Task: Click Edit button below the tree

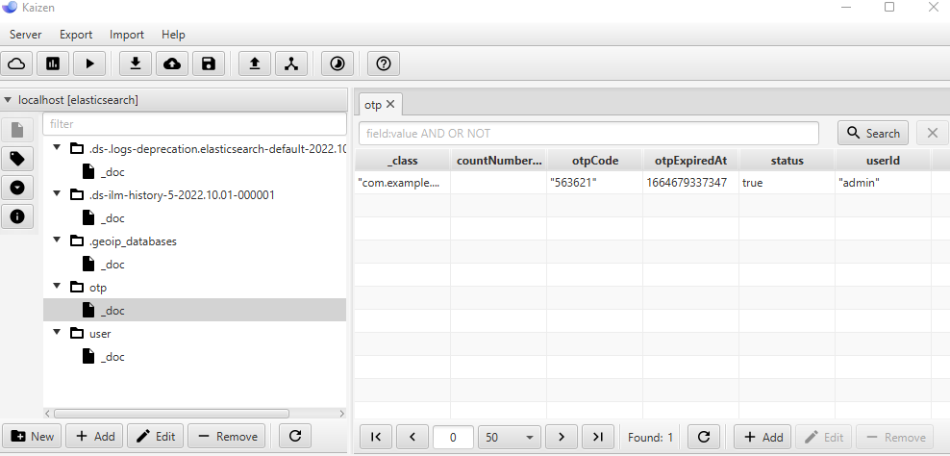Action: click(156, 436)
